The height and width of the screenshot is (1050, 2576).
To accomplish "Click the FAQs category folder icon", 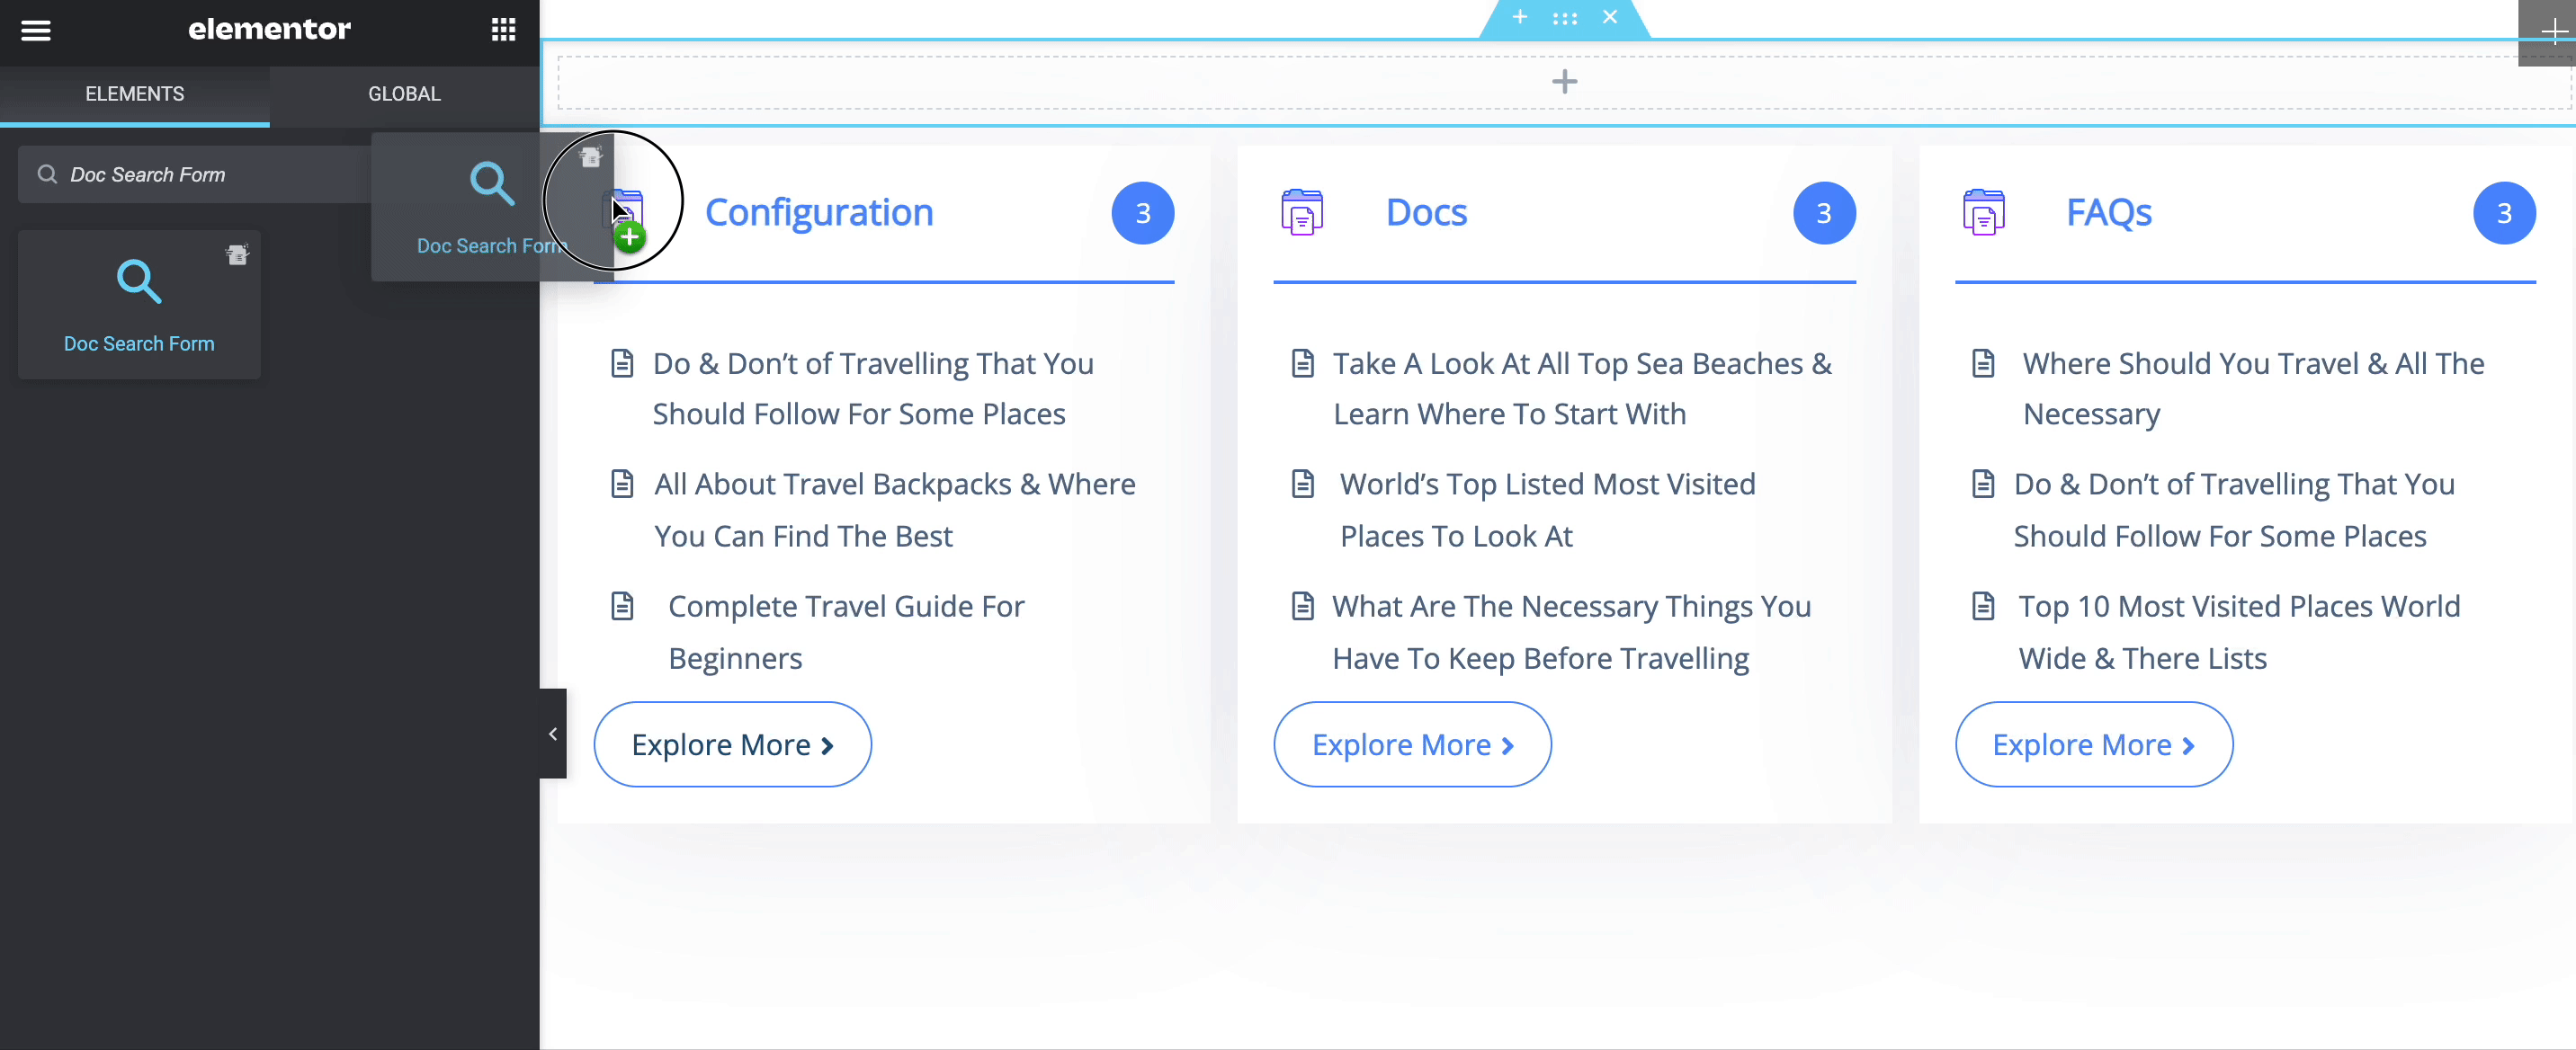I will tap(1983, 213).
